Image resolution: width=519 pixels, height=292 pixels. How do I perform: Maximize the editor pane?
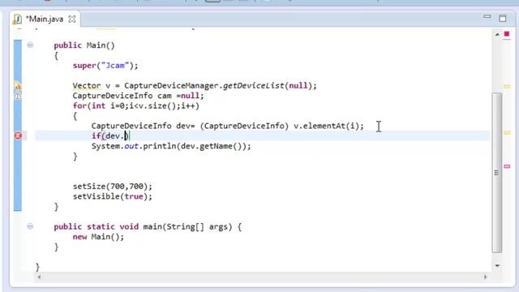(x=503, y=18)
